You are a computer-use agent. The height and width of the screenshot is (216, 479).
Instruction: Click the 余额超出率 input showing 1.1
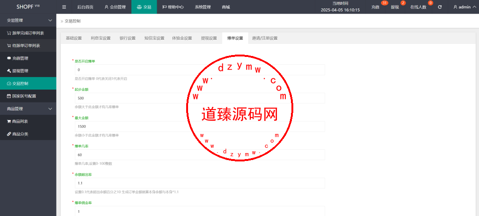200,183
